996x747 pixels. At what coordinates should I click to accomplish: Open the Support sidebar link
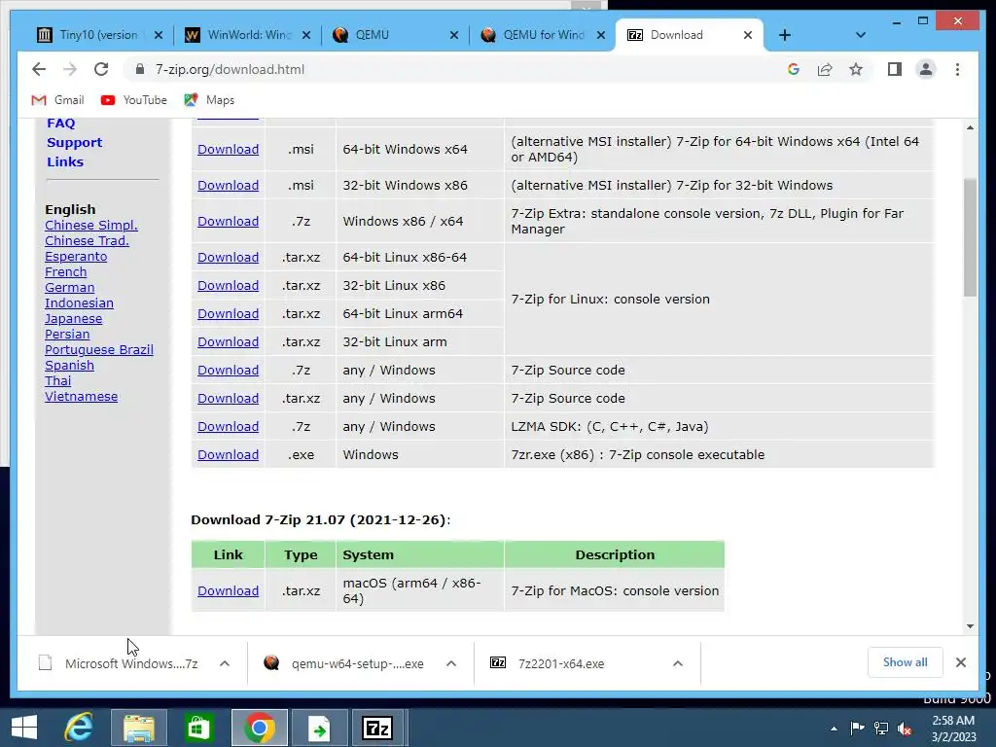(x=74, y=142)
